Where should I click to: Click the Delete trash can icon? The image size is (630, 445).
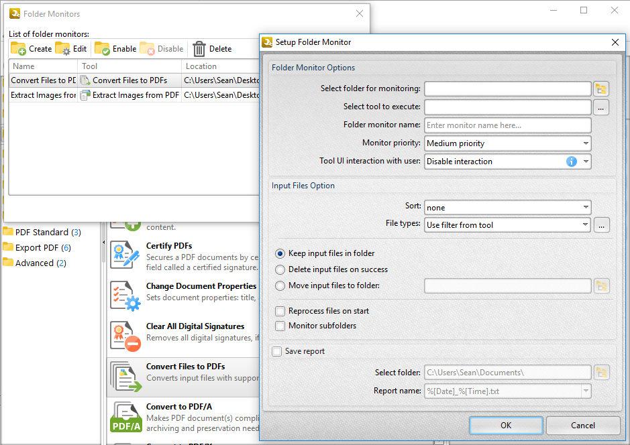tap(199, 48)
